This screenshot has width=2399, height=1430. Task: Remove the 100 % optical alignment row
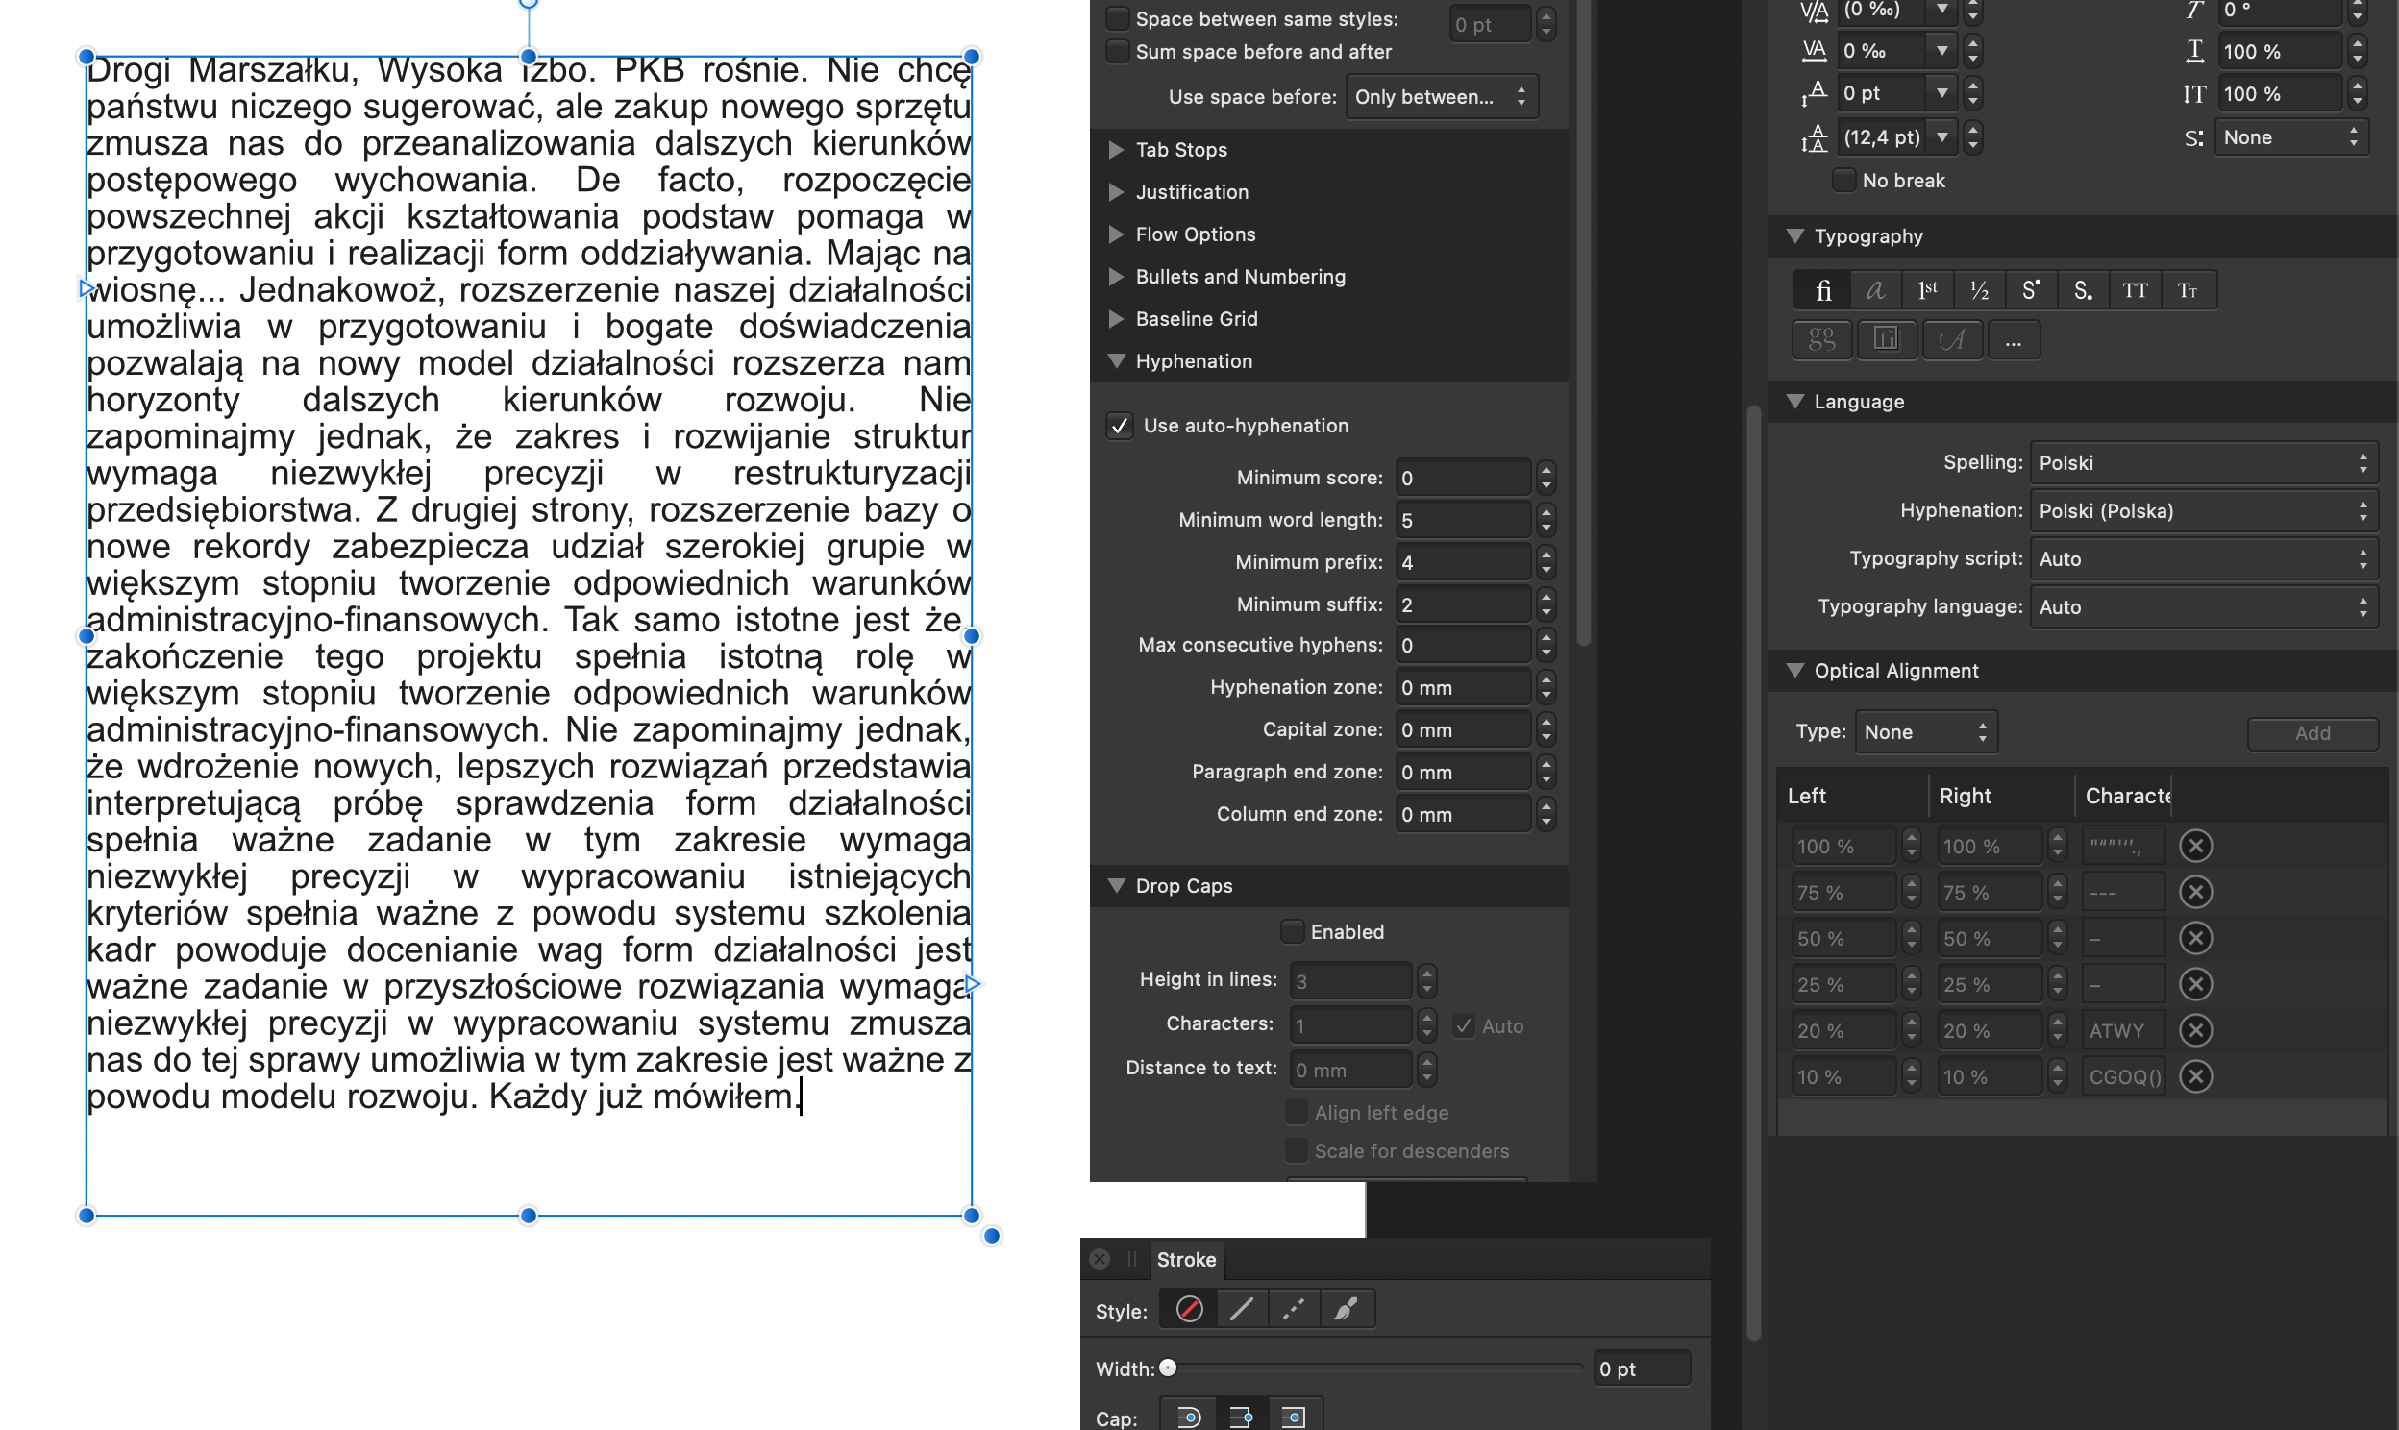(2194, 845)
